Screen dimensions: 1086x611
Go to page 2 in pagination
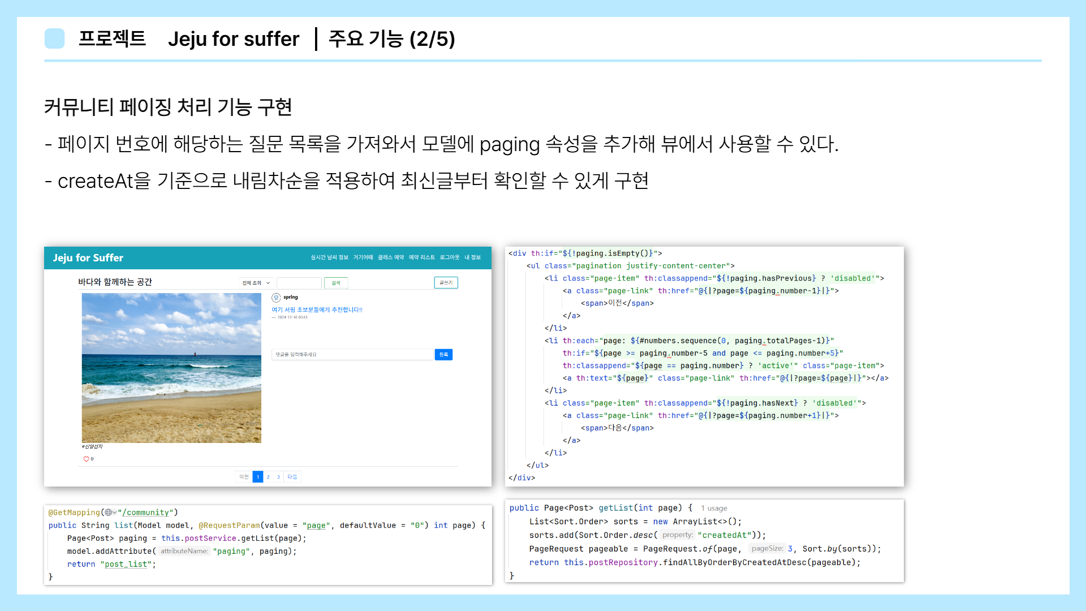(268, 477)
